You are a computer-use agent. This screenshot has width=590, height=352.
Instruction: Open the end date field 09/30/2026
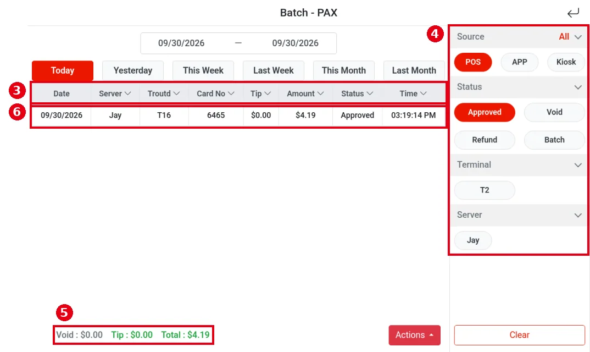pyautogui.click(x=296, y=43)
